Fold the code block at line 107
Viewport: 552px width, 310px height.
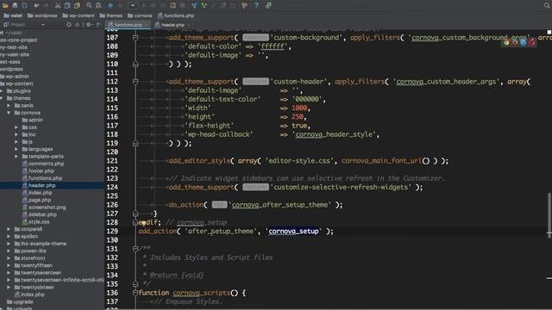[x=135, y=37]
